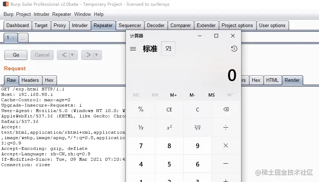This screenshot has width=319, height=182.
Task: Click the C clear key
Action: coord(198,110)
